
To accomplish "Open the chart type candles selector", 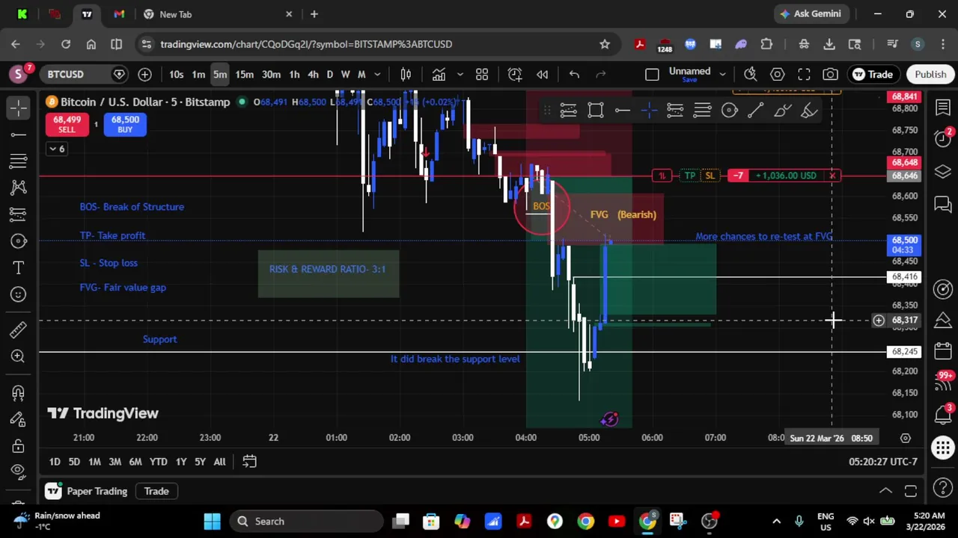I will tap(406, 74).
